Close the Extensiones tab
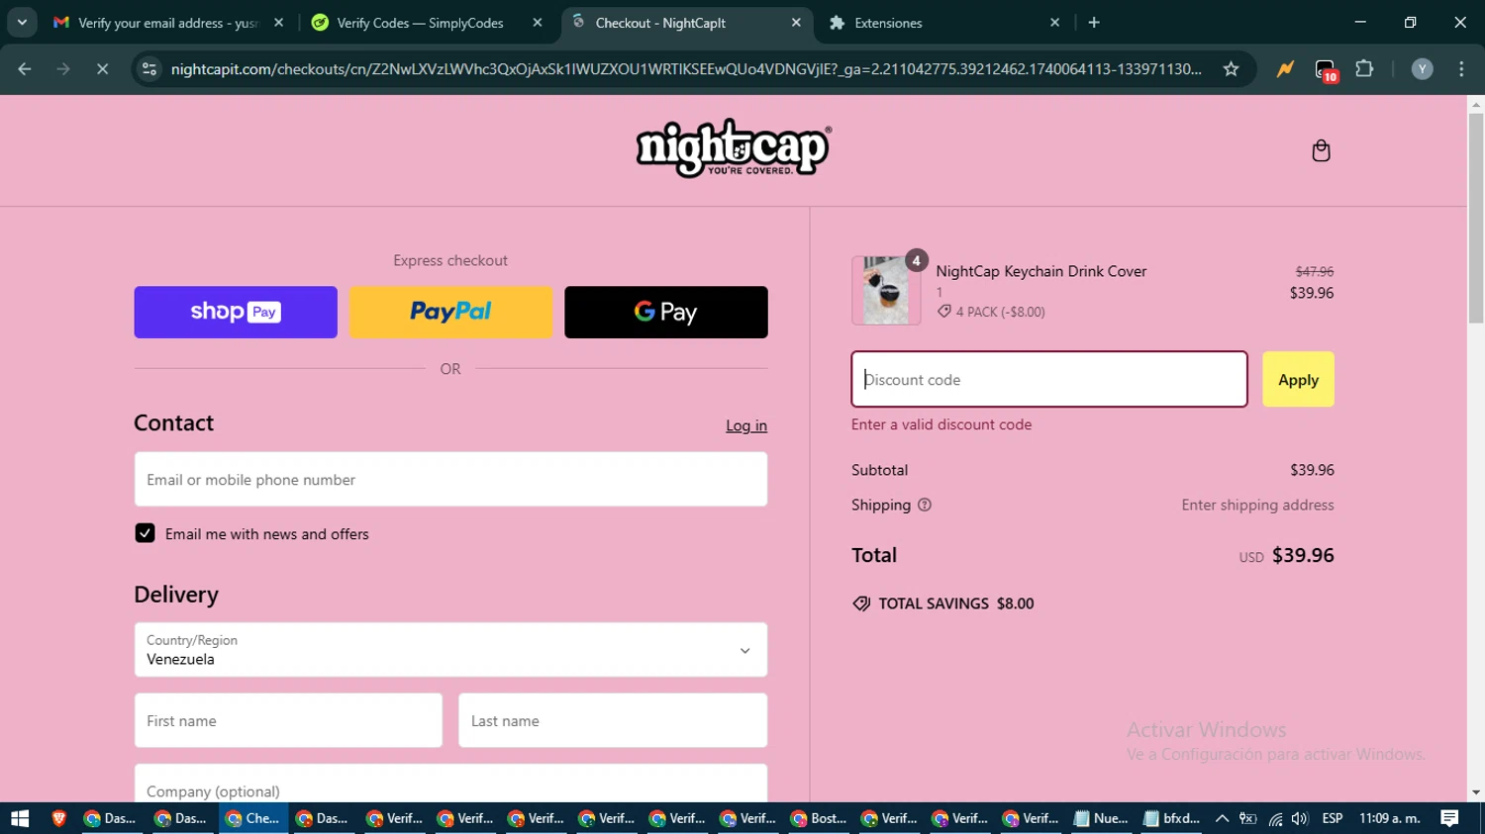 tap(1054, 23)
